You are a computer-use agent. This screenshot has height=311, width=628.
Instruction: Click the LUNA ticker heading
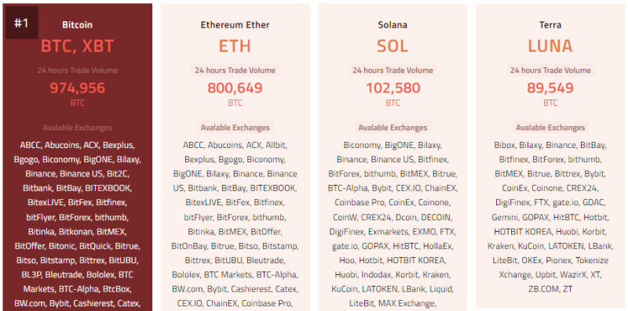pos(550,46)
